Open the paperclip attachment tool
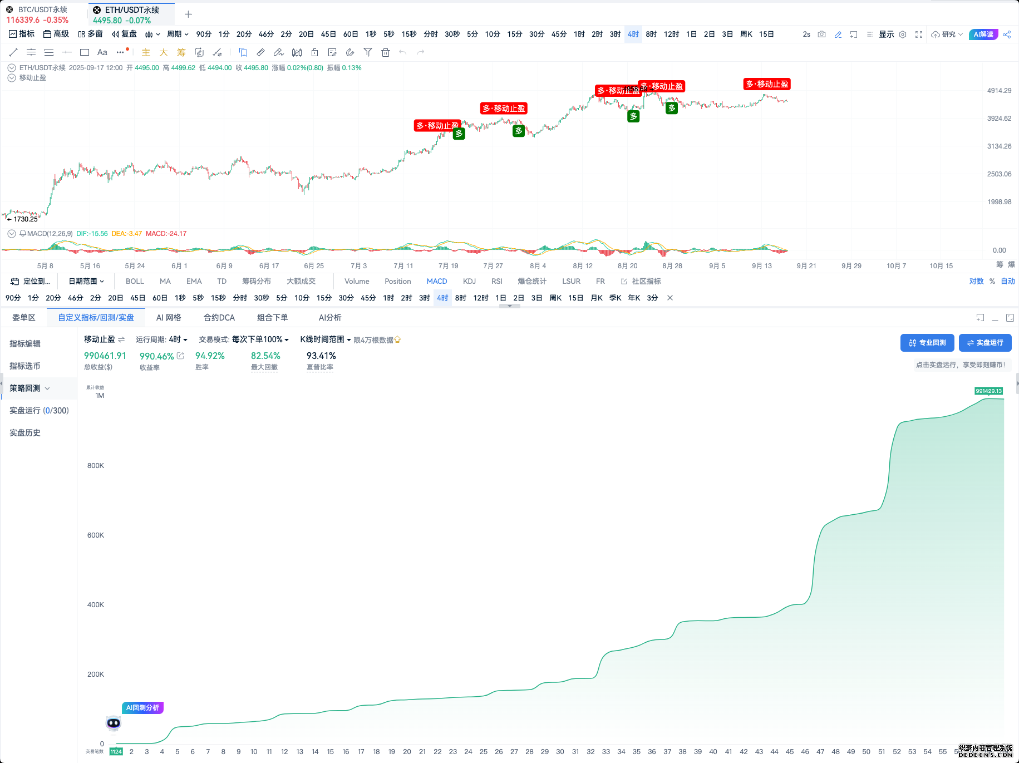The height and width of the screenshot is (763, 1019). click(350, 52)
